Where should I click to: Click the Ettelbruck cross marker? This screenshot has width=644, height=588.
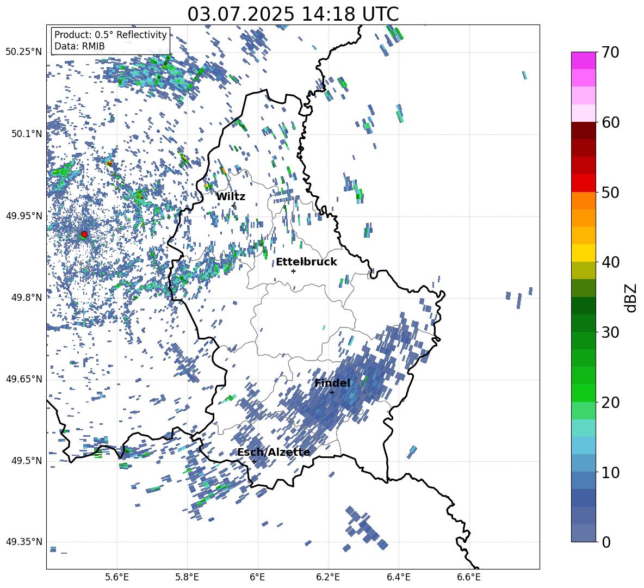293,271
